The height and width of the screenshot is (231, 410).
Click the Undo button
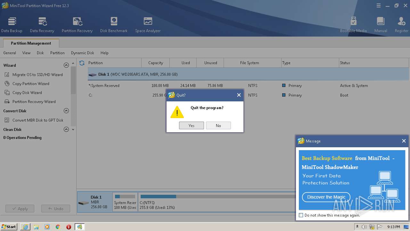[x=56, y=209]
